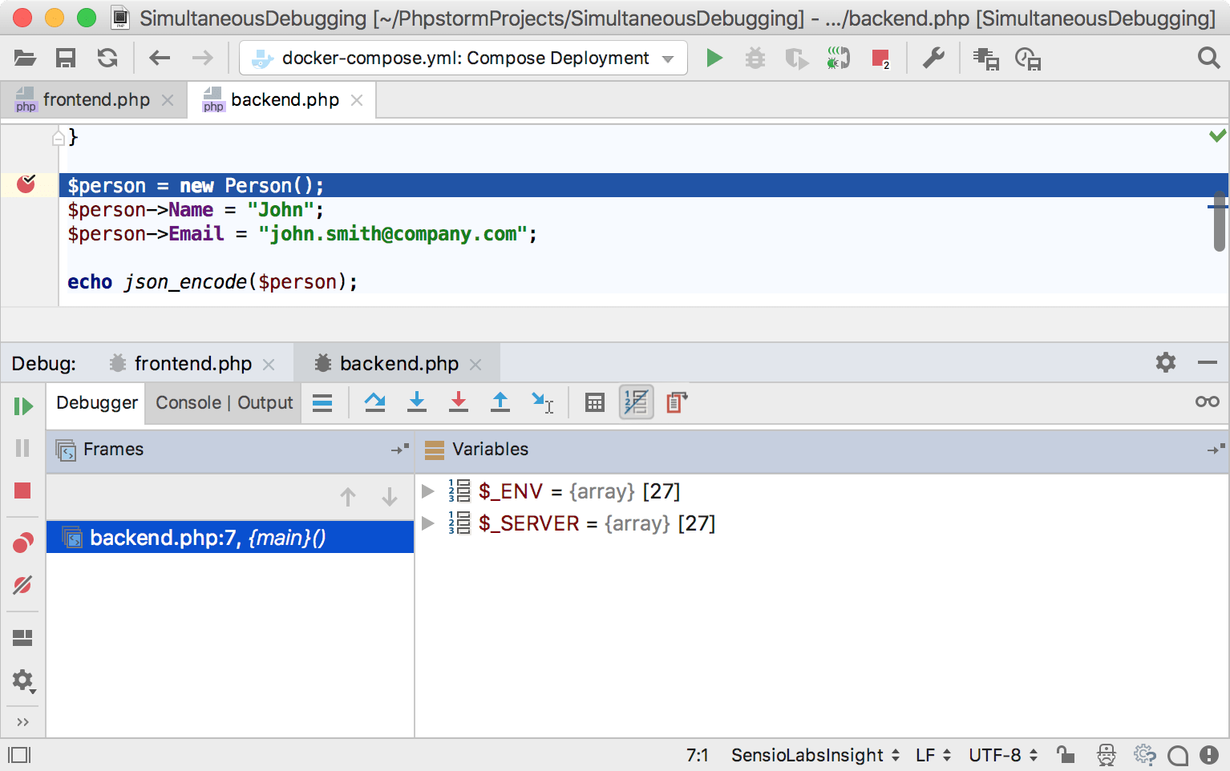This screenshot has width=1230, height=771.
Task: Expand the $_SERVER variable
Action: 427,523
